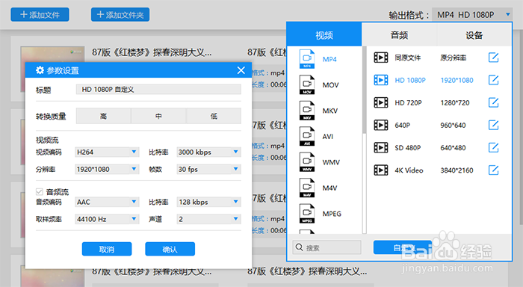Click the film icon for 640P
This screenshot has height=287, width=523.
[x=380, y=125]
